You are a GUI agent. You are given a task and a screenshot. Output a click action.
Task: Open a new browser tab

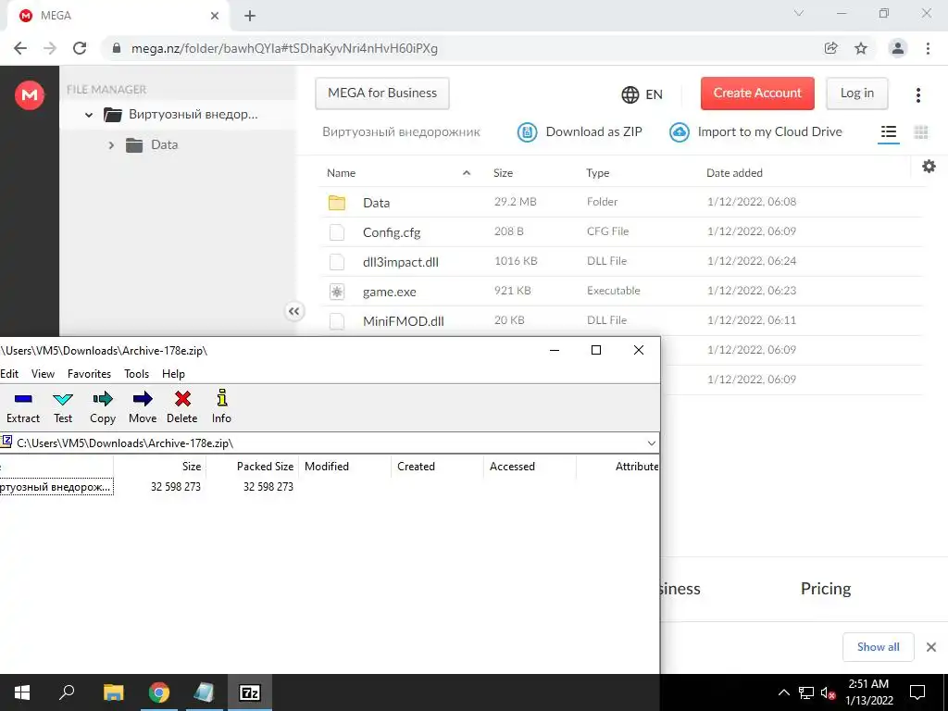[x=250, y=16]
